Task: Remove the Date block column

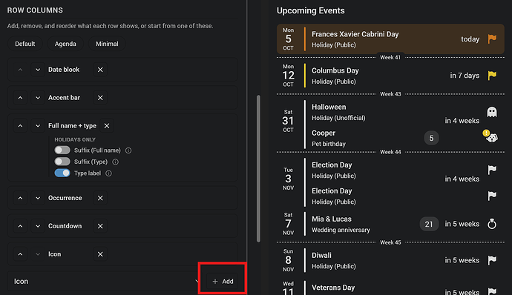Action: point(100,70)
